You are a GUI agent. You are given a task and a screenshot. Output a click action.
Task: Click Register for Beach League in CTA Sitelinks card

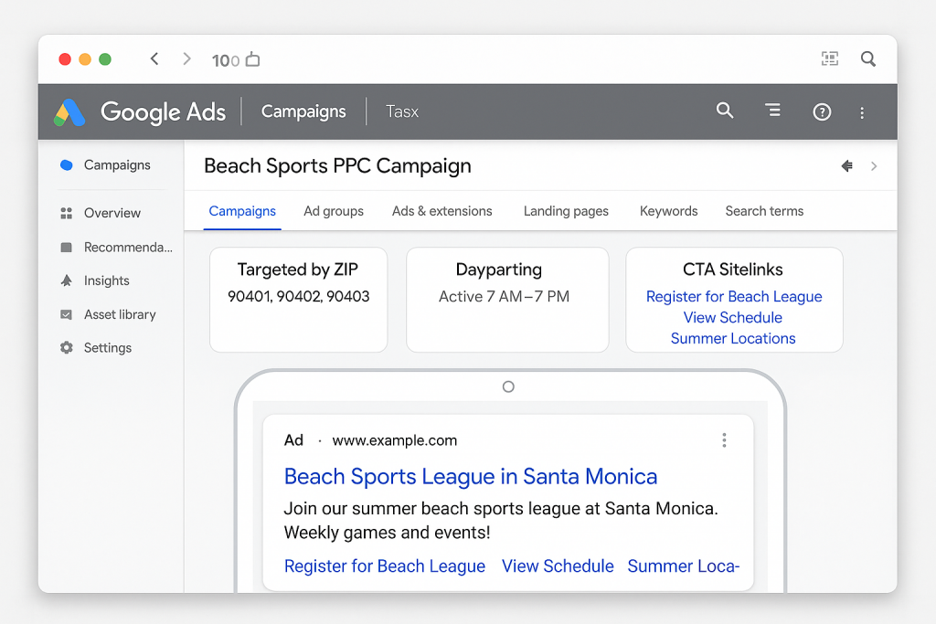pos(734,297)
